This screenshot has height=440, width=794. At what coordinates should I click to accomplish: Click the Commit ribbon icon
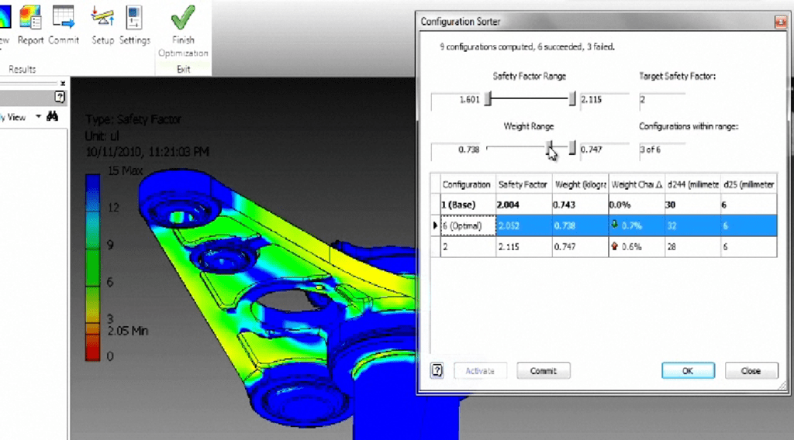click(x=64, y=24)
